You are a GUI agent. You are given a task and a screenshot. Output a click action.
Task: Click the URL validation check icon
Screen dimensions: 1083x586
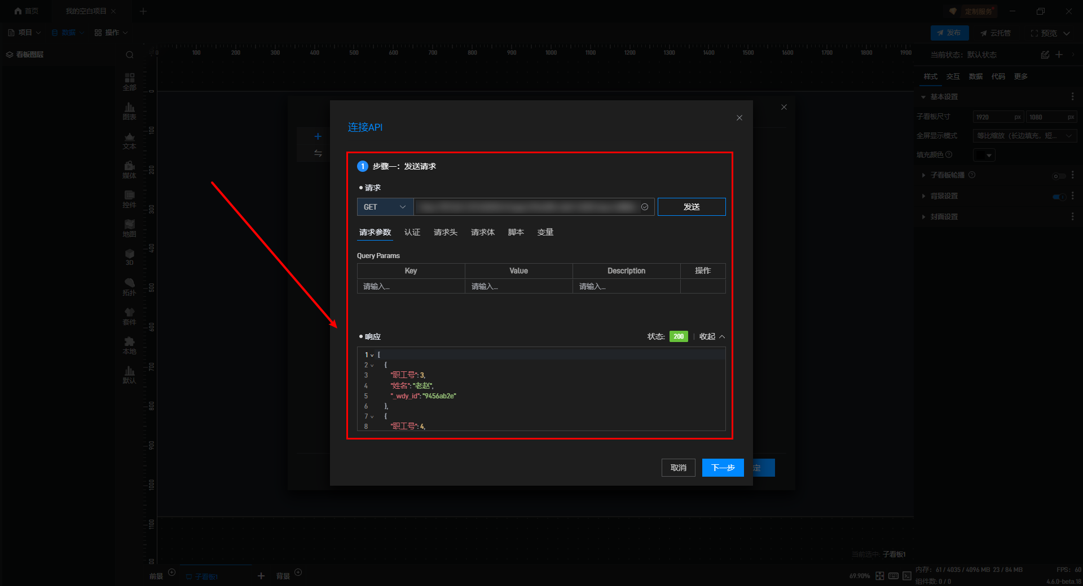[x=645, y=207]
